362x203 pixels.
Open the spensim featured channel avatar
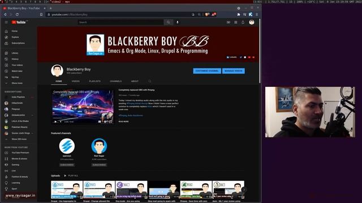(x=67, y=146)
